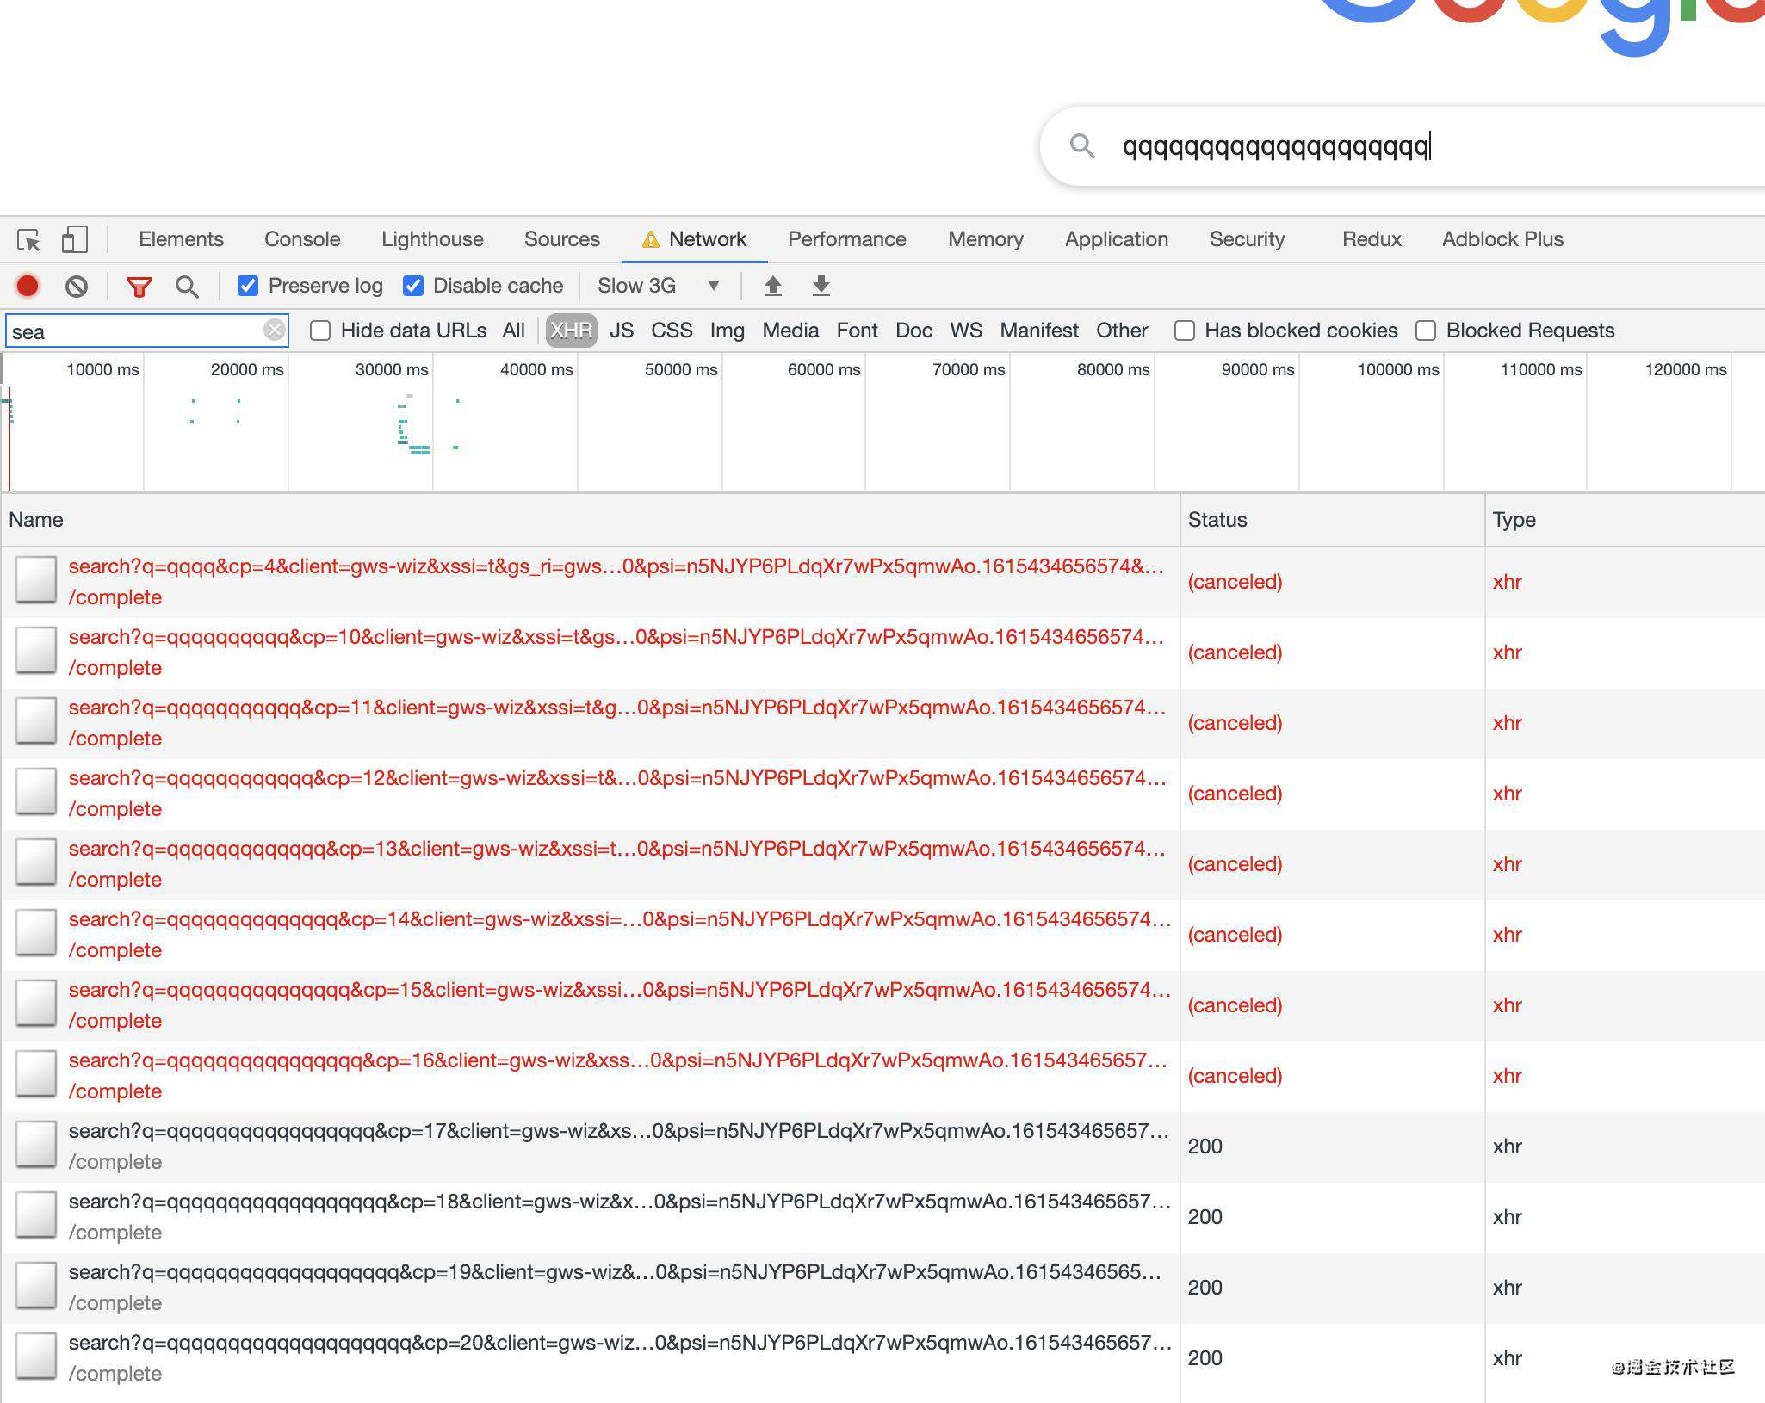Click the 30000 ms timeline overview marker

pyautogui.click(x=391, y=369)
